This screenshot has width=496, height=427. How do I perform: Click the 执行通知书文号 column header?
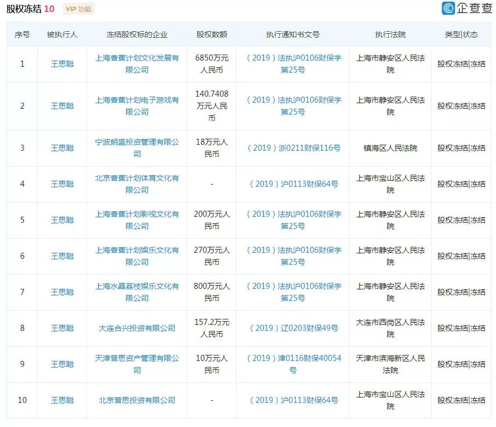click(x=293, y=34)
